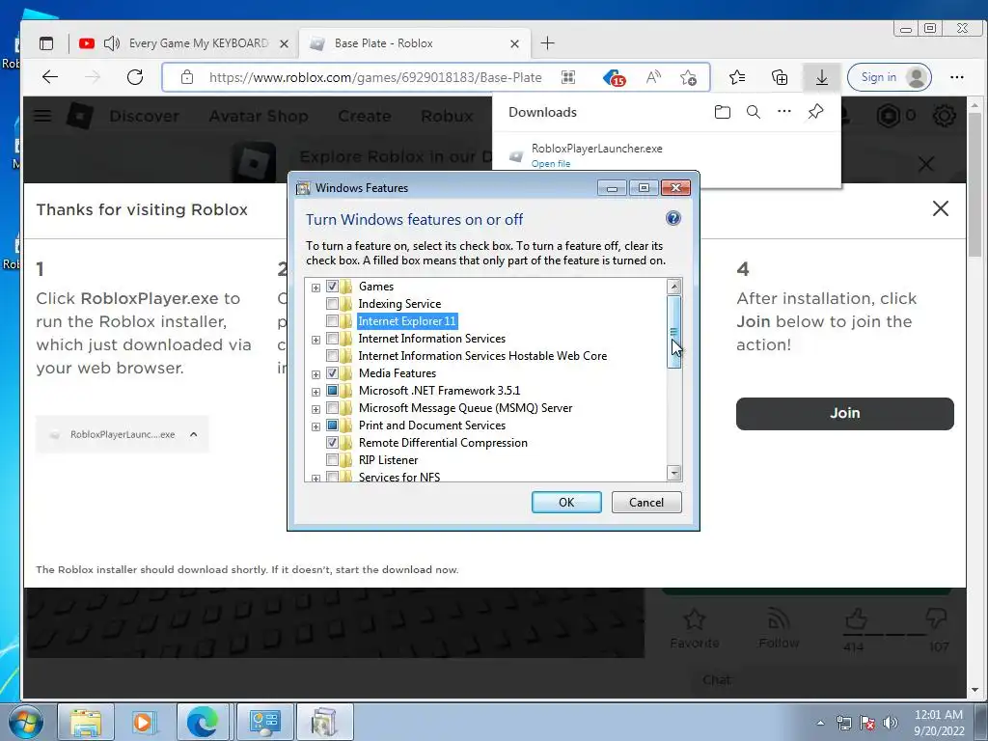
Task: Toggle the Downloads toolbar button
Action: 822,77
